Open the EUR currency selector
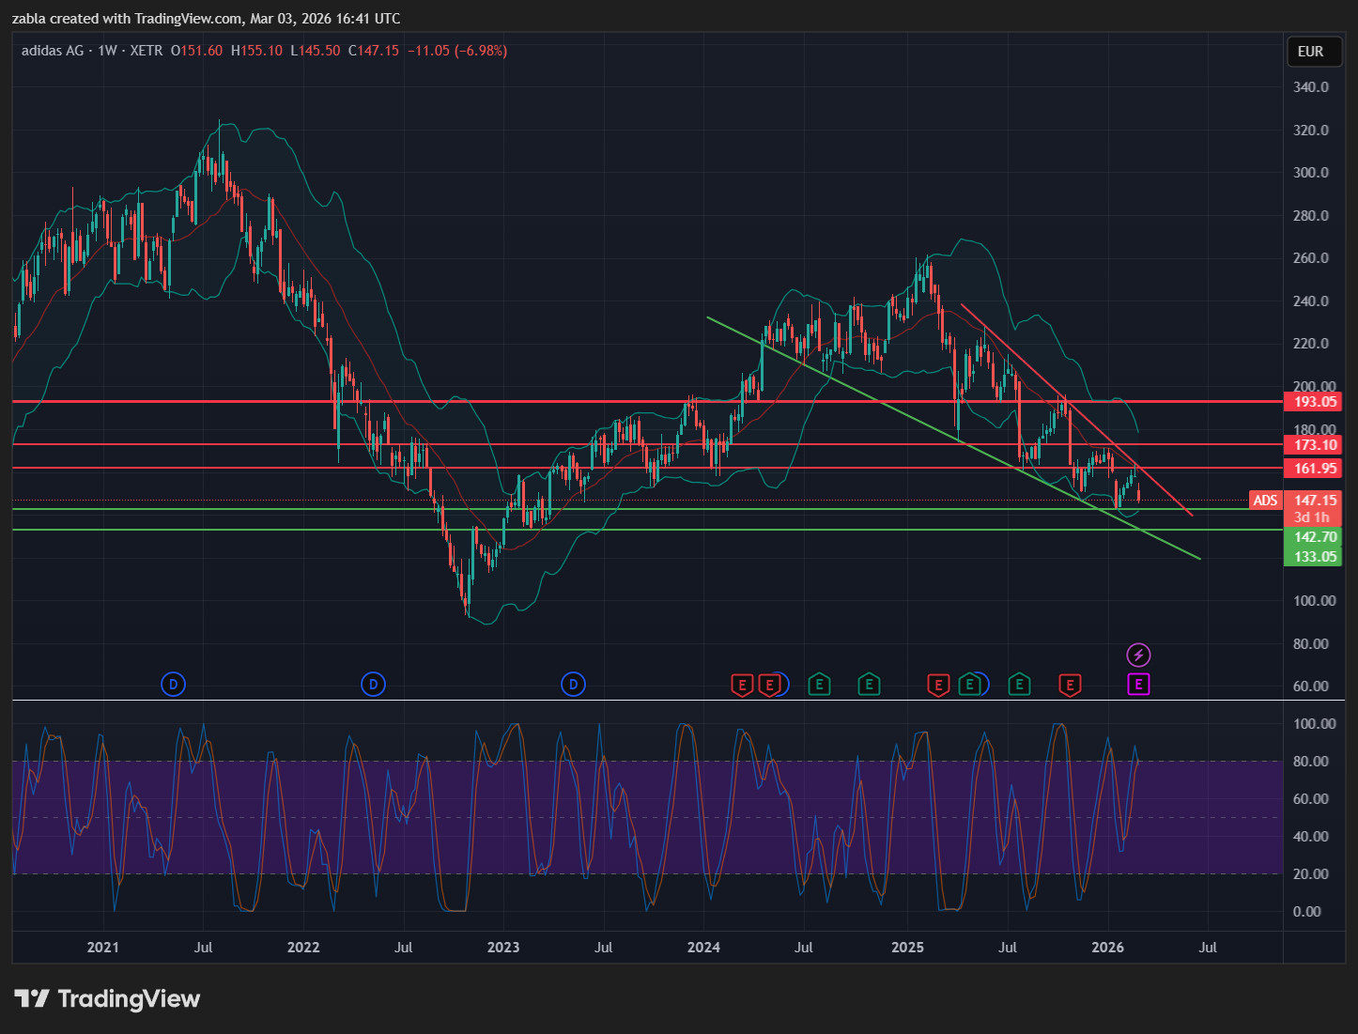 1310,52
